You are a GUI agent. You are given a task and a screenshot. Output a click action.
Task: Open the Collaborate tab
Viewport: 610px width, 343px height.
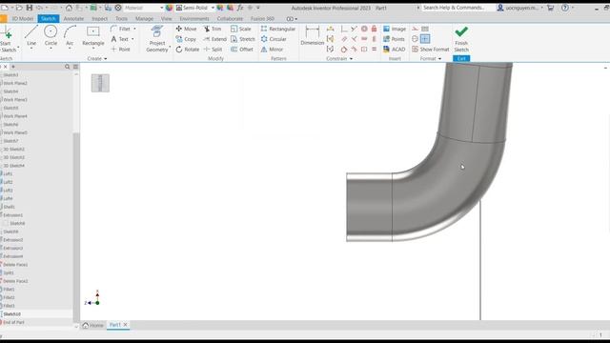click(x=230, y=19)
